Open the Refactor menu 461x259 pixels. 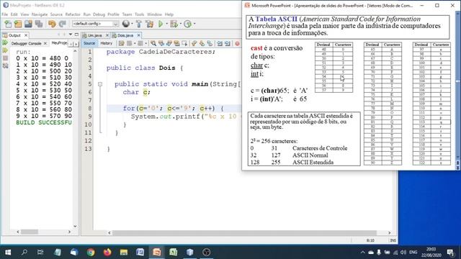(x=73, y=14)
